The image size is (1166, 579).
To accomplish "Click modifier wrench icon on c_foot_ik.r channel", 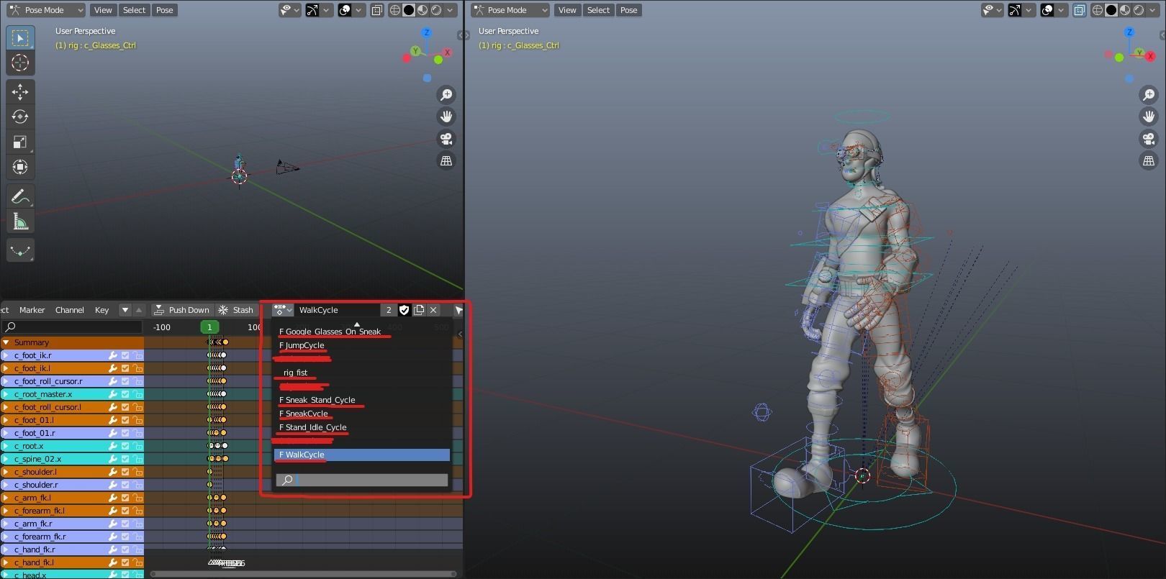I will click(113, 355).
